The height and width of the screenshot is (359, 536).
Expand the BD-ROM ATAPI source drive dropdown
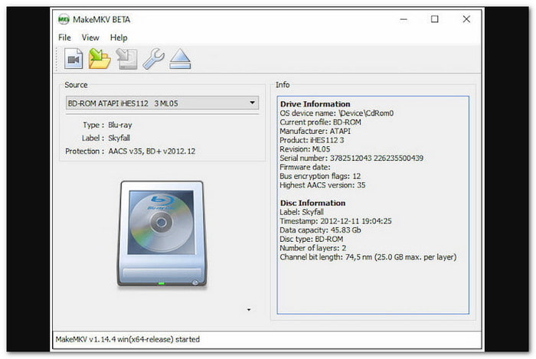point(253,103)
